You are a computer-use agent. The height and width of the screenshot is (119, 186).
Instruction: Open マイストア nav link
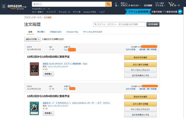pos(51,12)
